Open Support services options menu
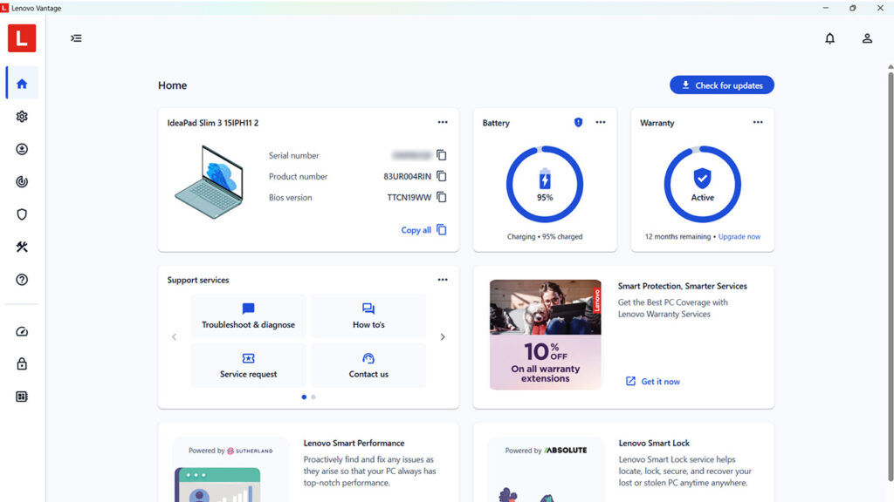The image size is (894, 502). click(x=443, y=280)
